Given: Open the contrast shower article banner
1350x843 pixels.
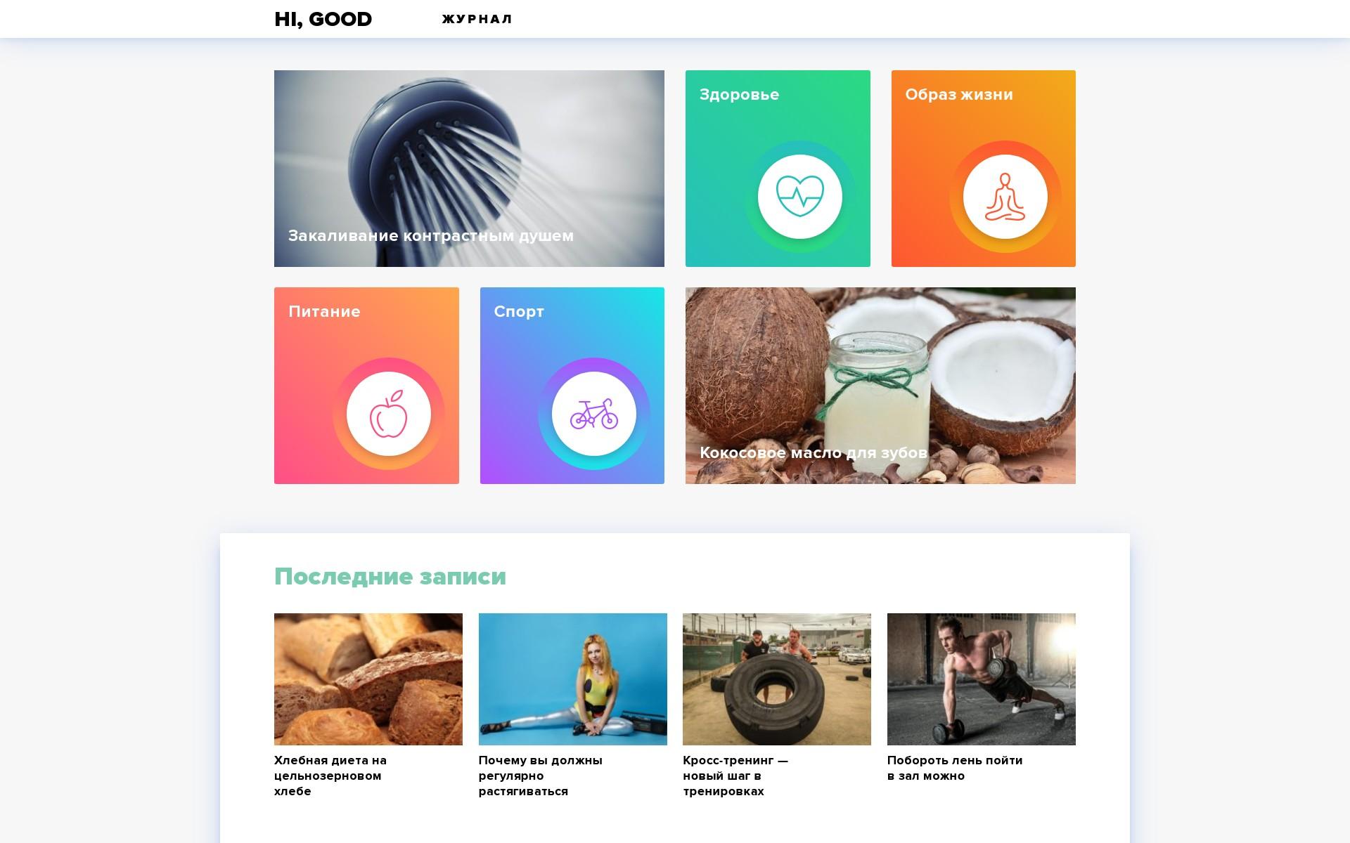Looking at the screenshot, I should pyautogui.click(x=469, y=169).
